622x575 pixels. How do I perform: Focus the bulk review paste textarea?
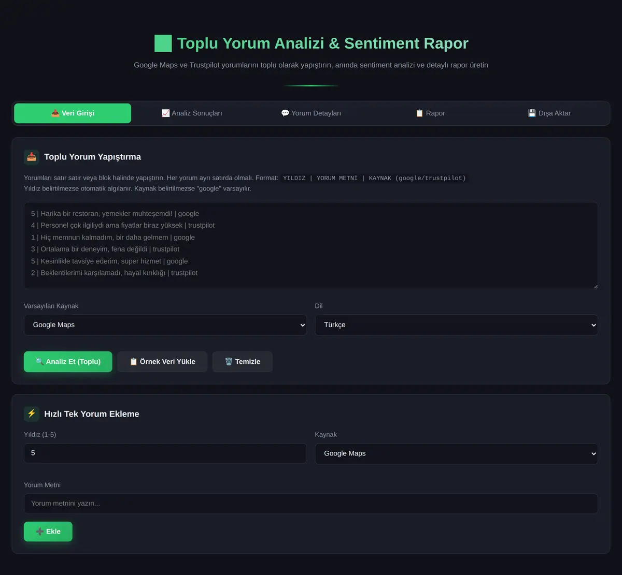click(311, 245)
